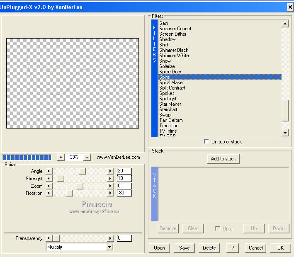294x257 pixels.
Task: Select the Spotlight filter
Action: point(168,99)
